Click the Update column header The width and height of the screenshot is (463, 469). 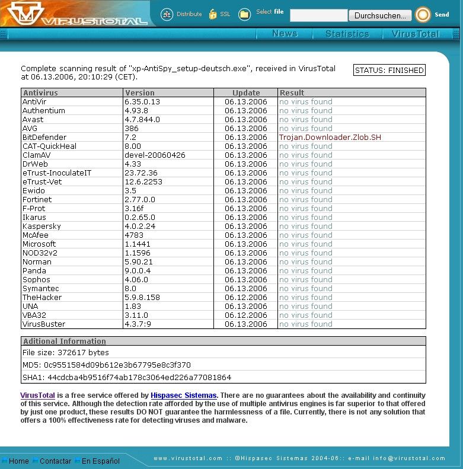point(246,92)
